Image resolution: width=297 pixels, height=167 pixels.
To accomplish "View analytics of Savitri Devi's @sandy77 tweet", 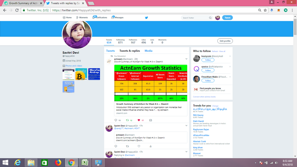I will (x=150, y=146).
